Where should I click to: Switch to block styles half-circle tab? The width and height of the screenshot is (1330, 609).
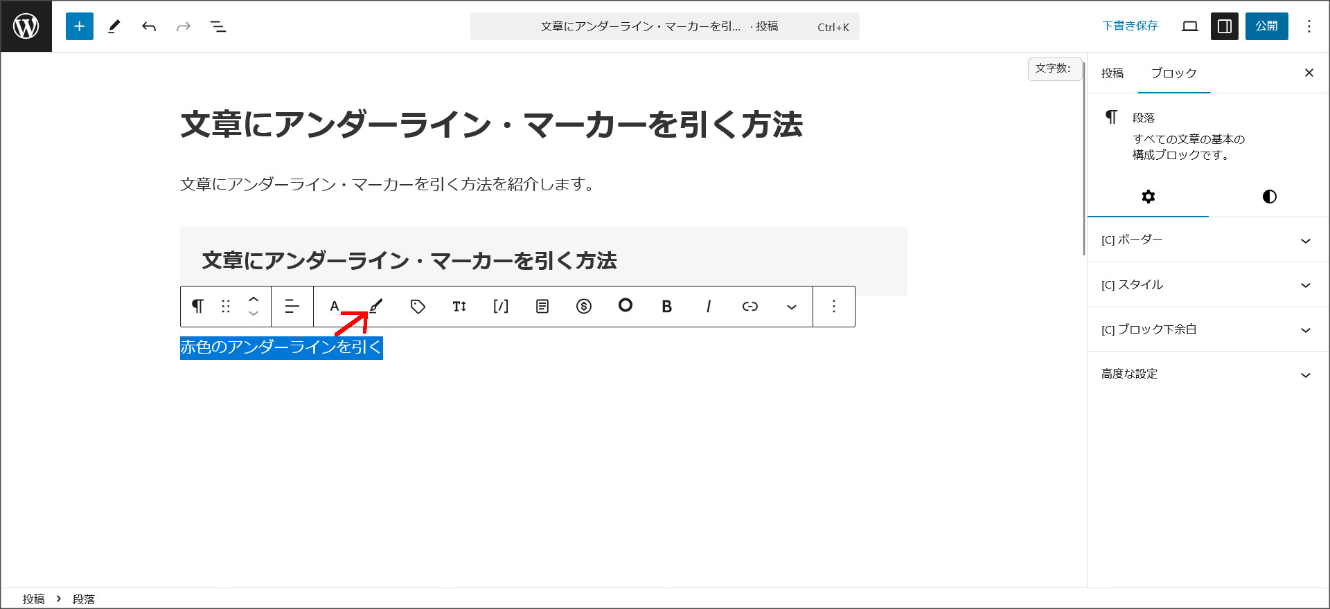point(1269,197)
